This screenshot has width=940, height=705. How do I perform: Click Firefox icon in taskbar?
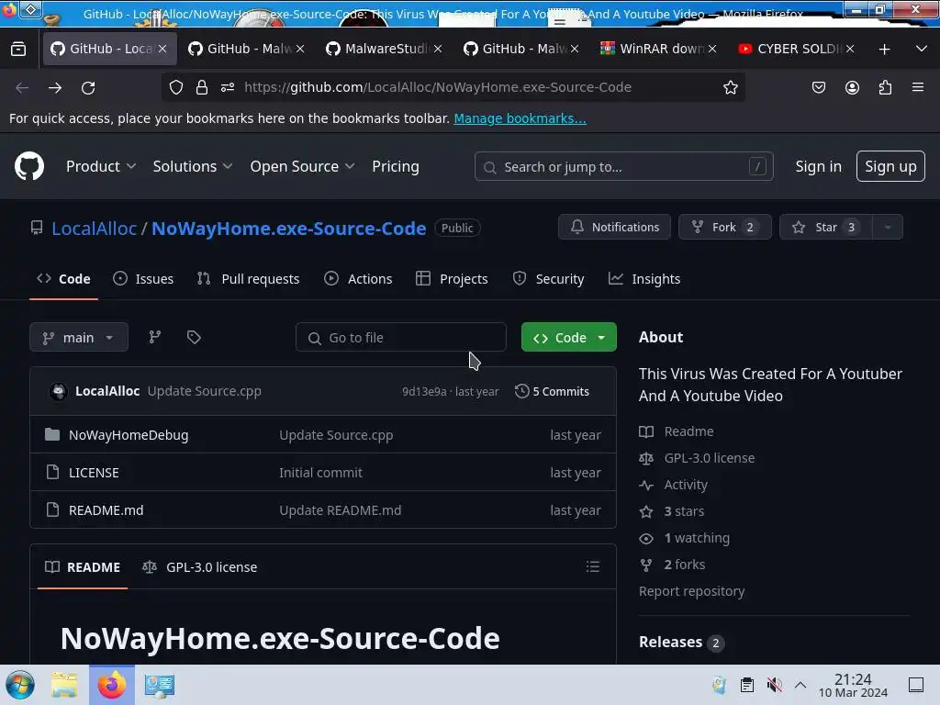pos(112,685)
